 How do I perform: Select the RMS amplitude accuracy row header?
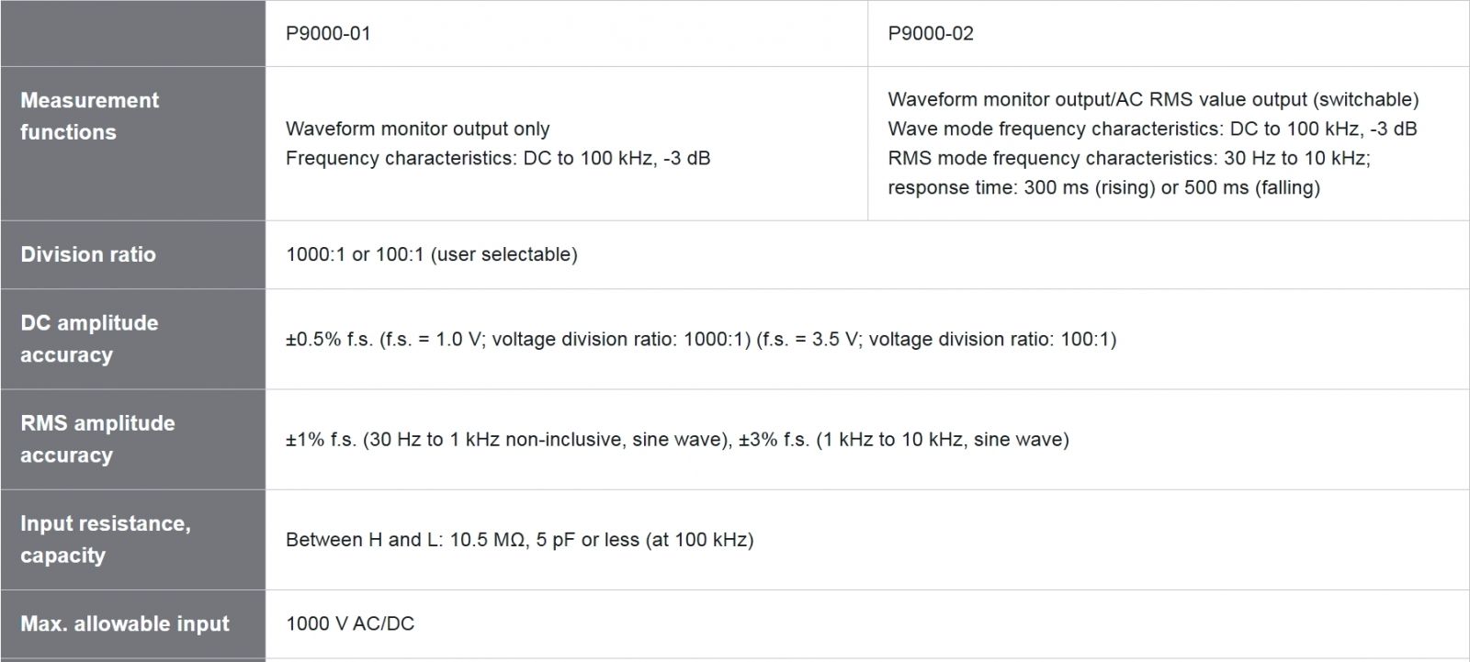click(x=97, y=439)
